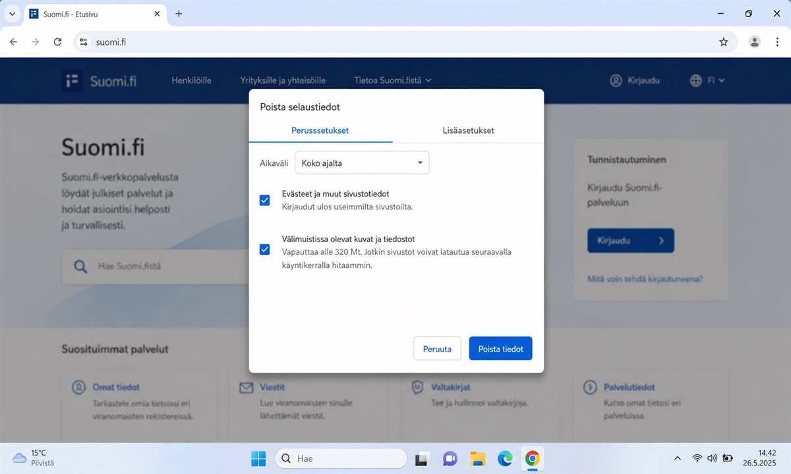
Task: Open Palvelutiedot service link
Action: click(x=630, y=387)
